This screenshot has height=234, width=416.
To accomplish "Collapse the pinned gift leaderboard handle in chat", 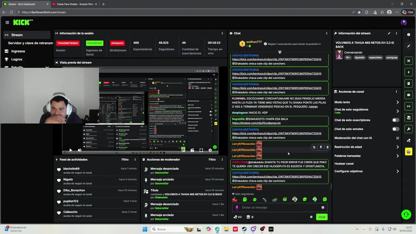I will point(279,52).
